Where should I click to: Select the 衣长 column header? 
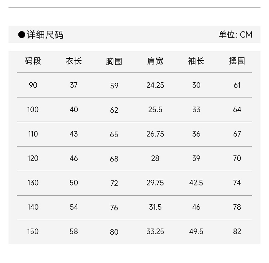[74, 61]
